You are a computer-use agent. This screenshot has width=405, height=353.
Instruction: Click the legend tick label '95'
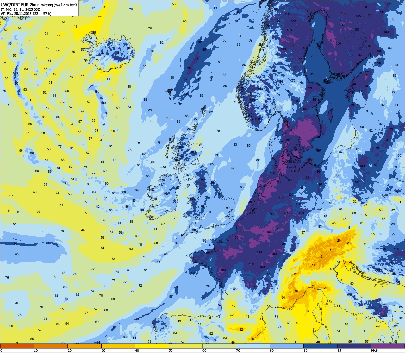coord(339,350)
